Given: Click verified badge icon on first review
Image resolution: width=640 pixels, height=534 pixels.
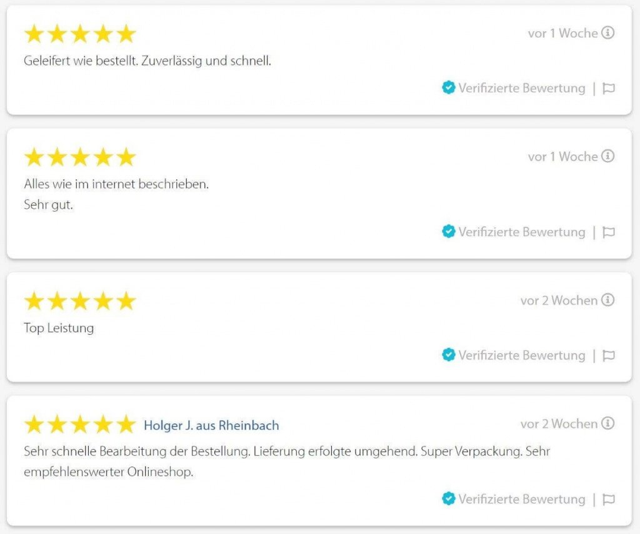Looking at the screenshot, I should [x=449, y=87].
